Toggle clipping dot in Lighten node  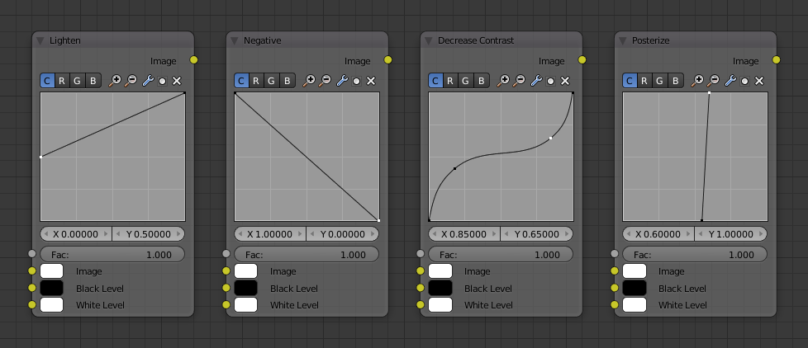point(162,81)
